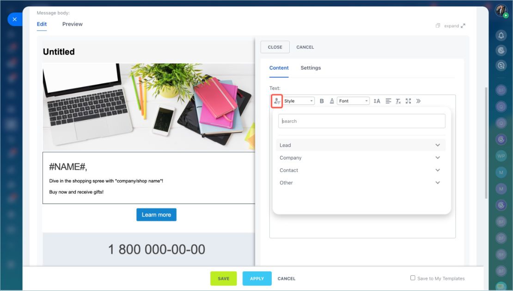The height and width of the screenshot is (291, 513).
Task: Switch to the Preview tab
Action: click(x=72, y=24)
